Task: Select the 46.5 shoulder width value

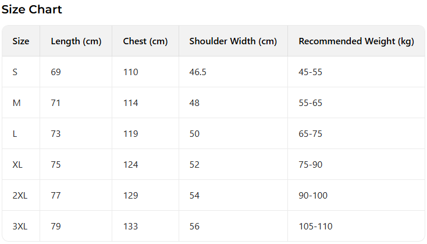Action: pyautogui.click(x=198, y=72)
